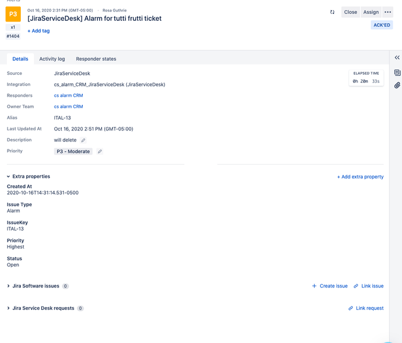Click the P3 - Moderate priority label

[73, 151]
